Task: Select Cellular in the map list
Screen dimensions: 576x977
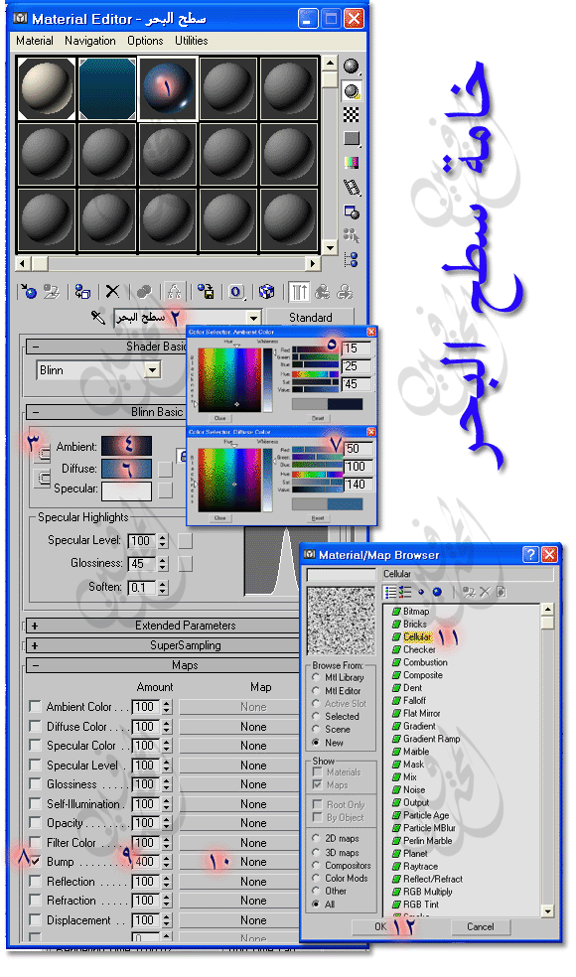Action: [417, 637]
